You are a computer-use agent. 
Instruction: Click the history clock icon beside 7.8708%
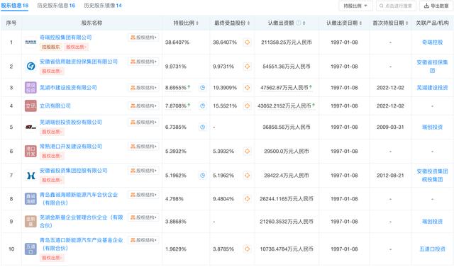(x=203, y=106)
